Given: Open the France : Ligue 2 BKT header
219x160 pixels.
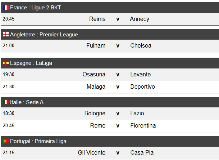Looking at the screenshot, I should tap(110, 8).
